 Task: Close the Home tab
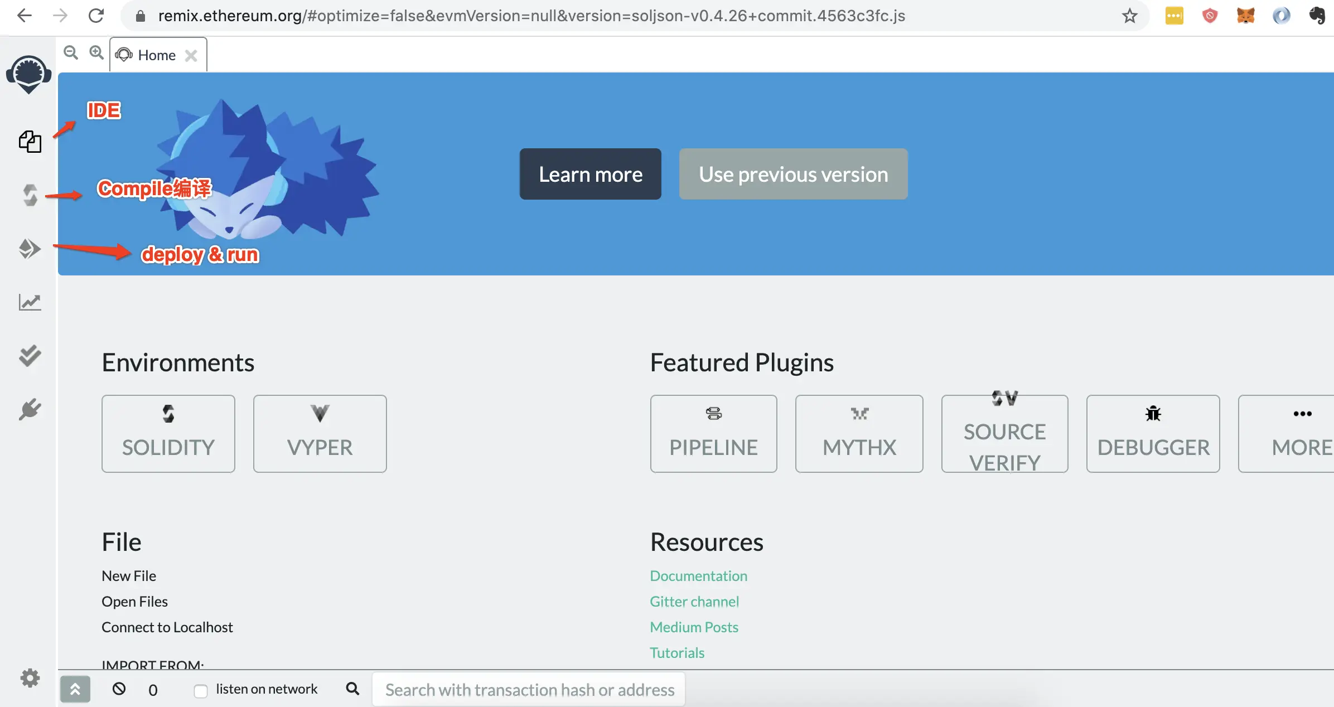point(191,56)
